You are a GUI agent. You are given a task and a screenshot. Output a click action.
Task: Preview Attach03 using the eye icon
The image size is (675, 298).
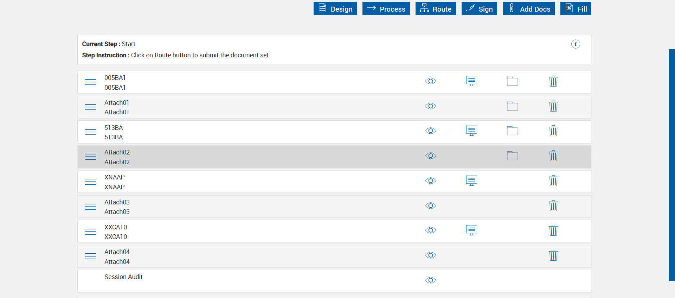tap(430, 205)
